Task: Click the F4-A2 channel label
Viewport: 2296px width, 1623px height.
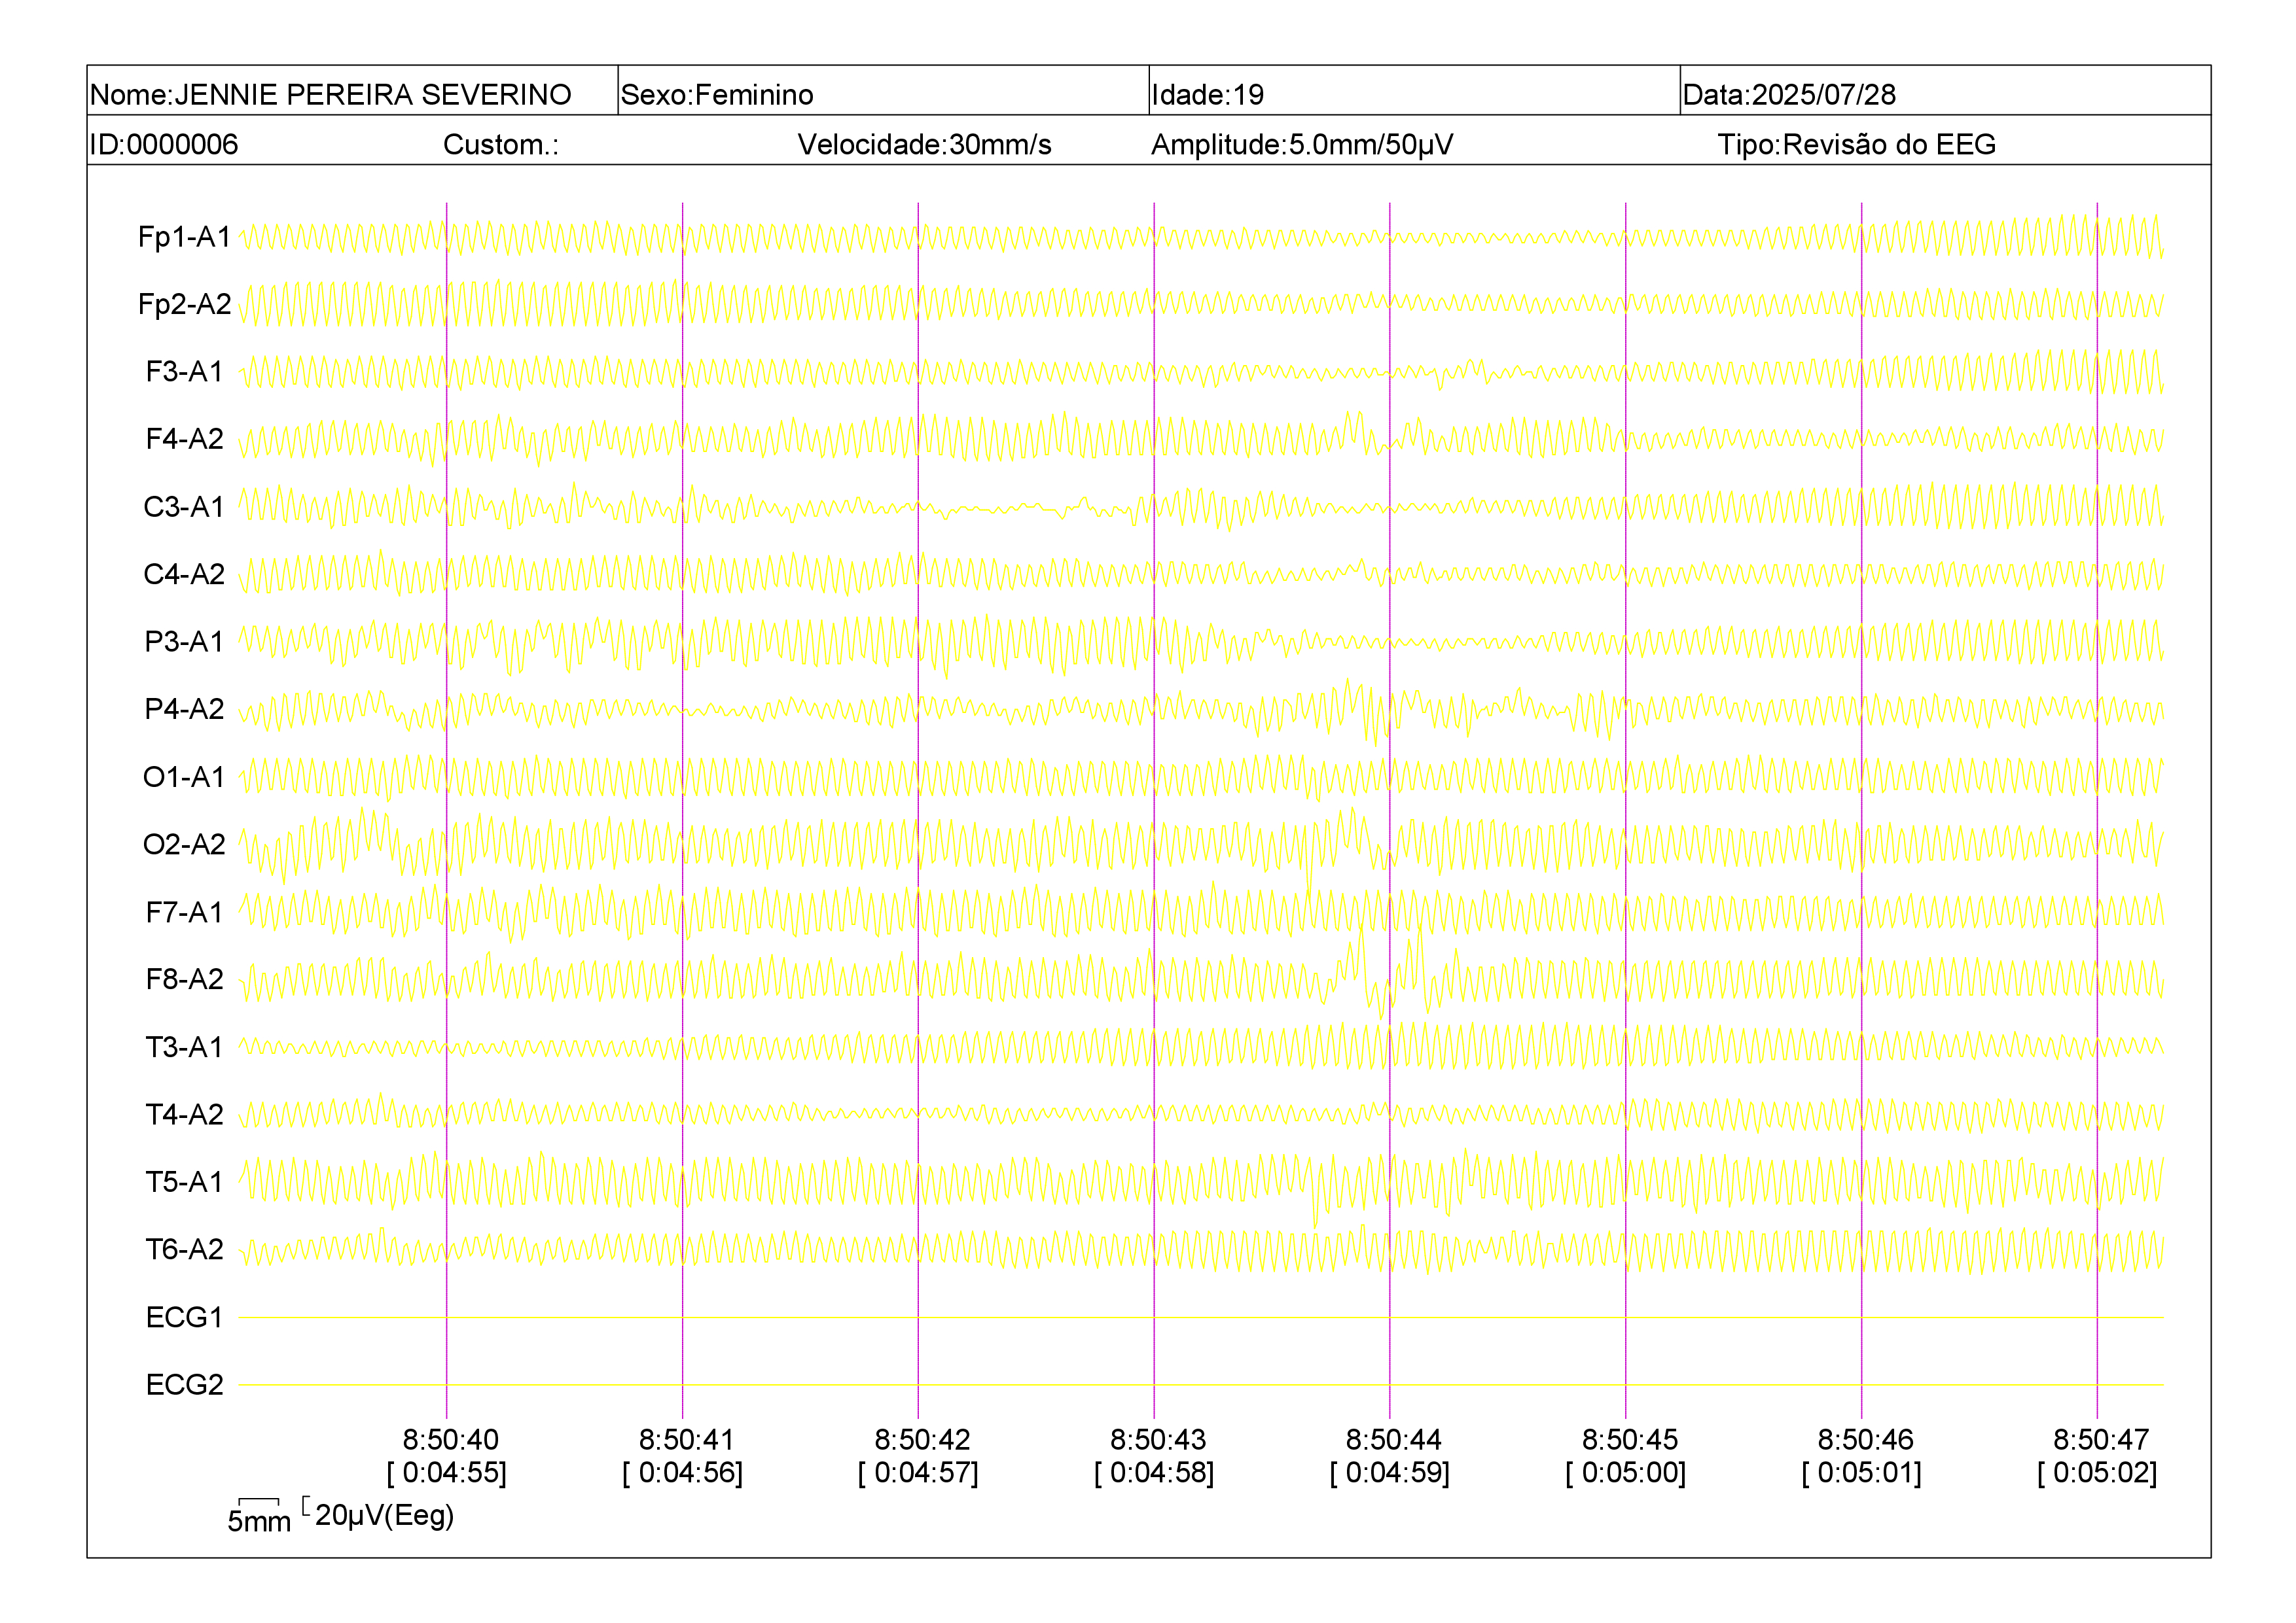Action: [185, 439]
